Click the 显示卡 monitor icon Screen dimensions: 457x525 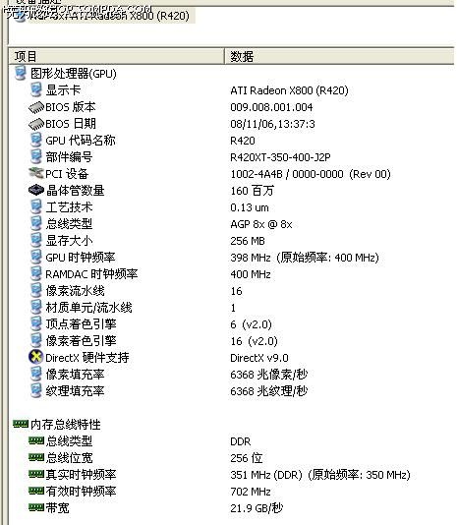(35, 89)
